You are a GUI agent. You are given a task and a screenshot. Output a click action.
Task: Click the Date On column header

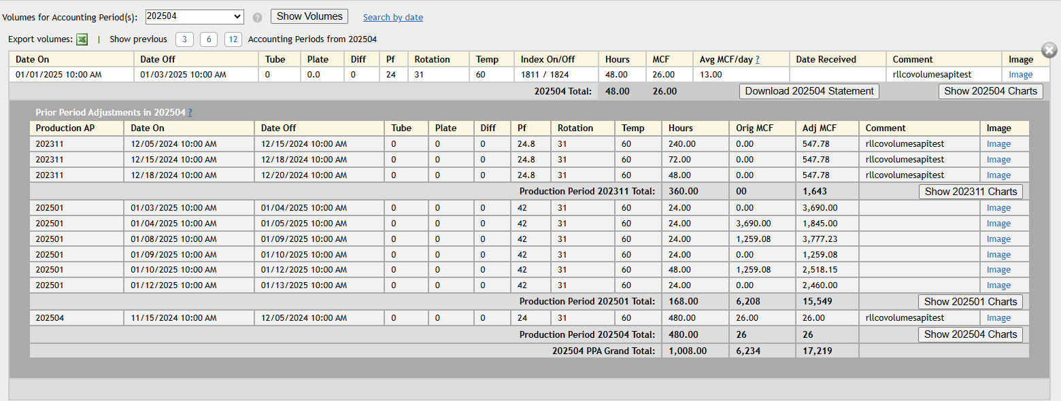[33, 59]
